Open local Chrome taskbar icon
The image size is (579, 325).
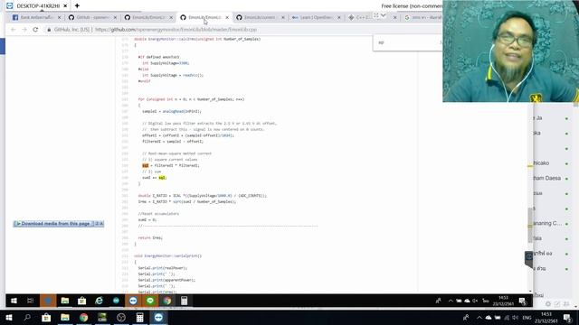point(84,317)
